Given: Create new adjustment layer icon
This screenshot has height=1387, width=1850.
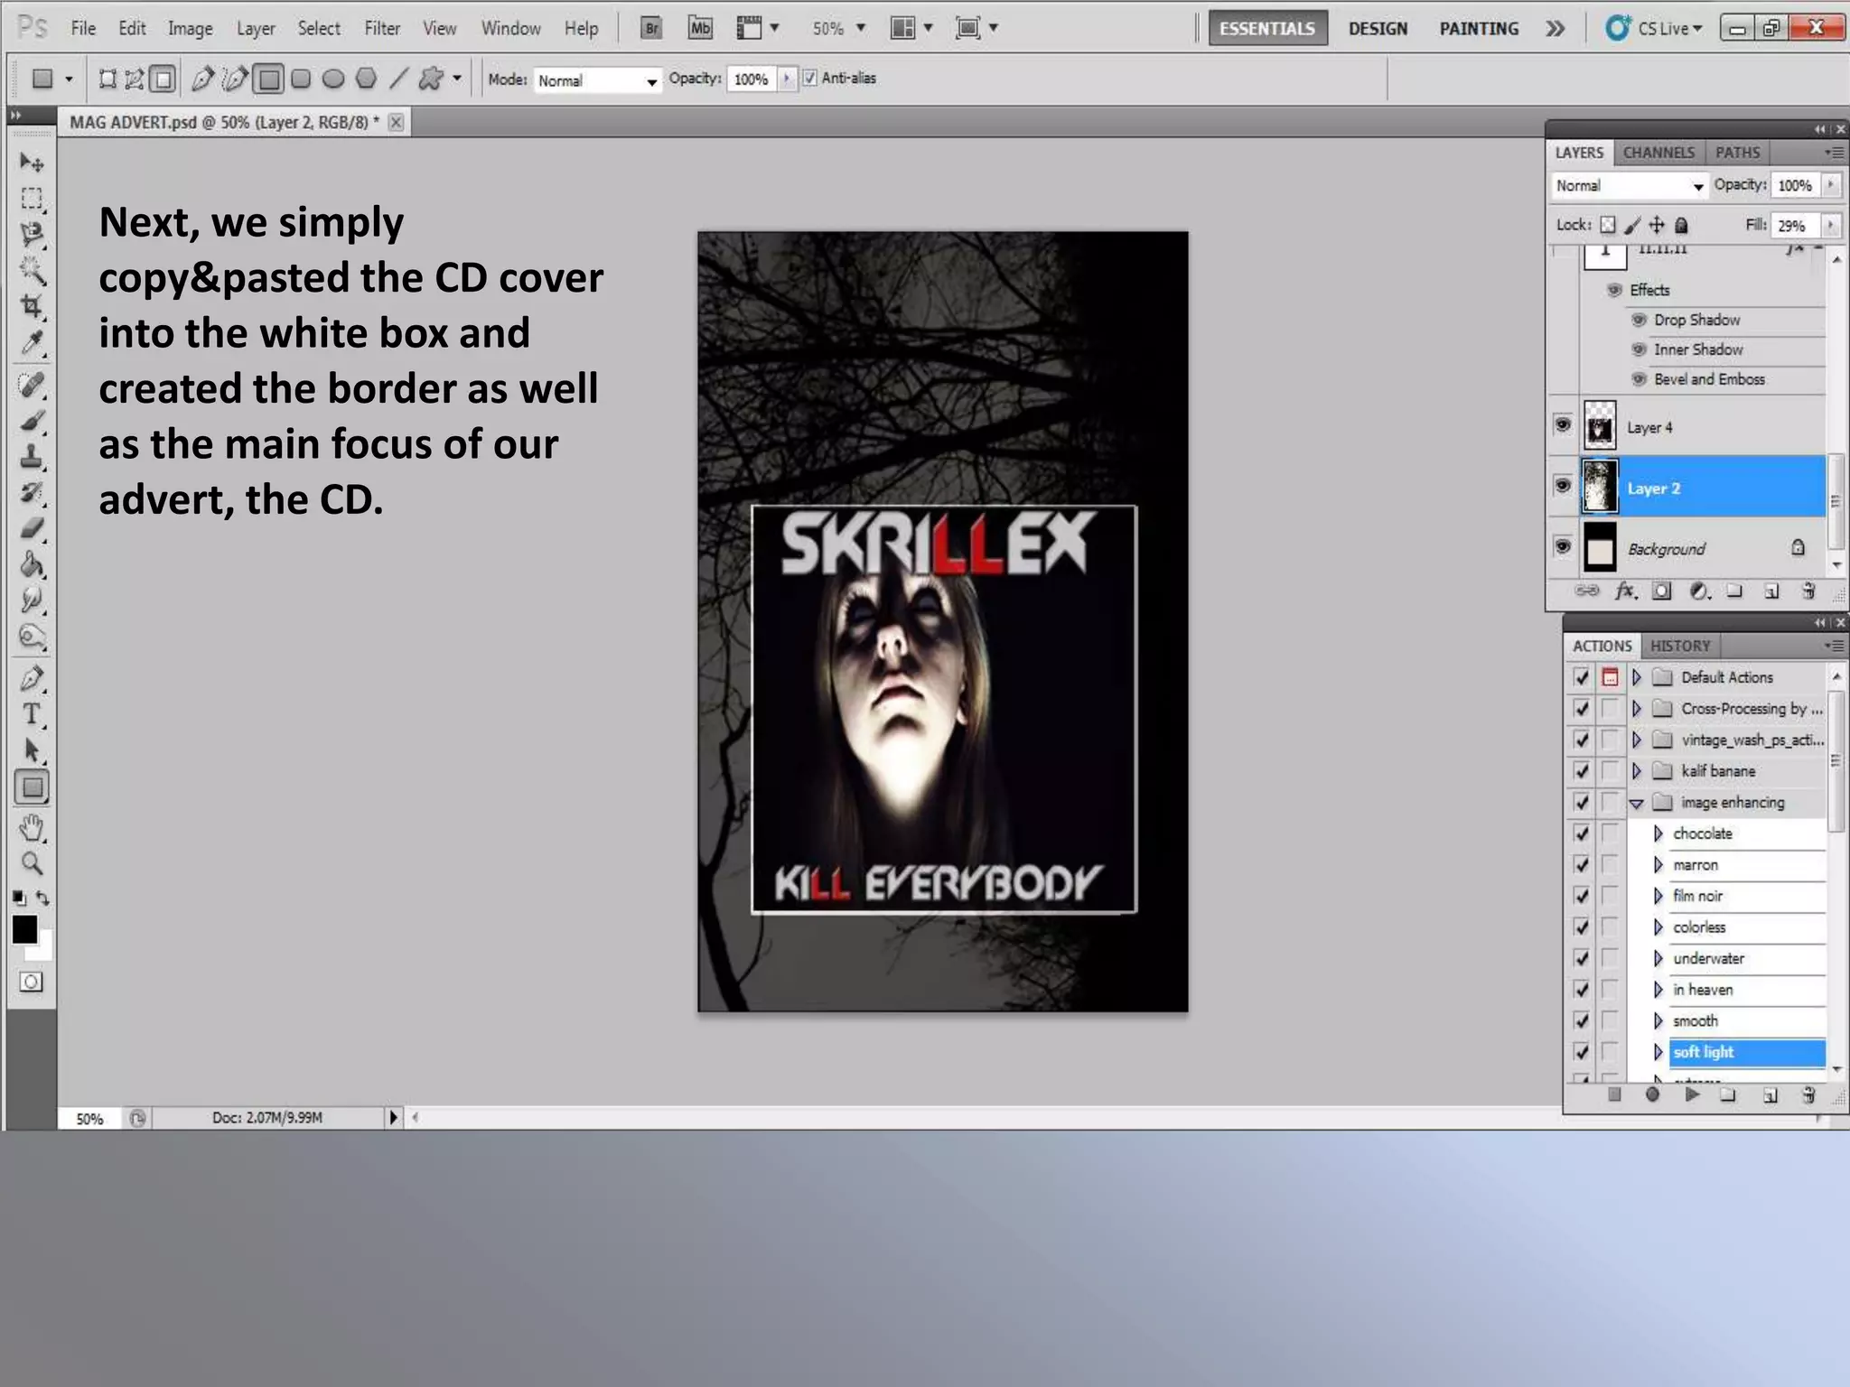Looking at the screenshot, I should (x=1699, y=591).
